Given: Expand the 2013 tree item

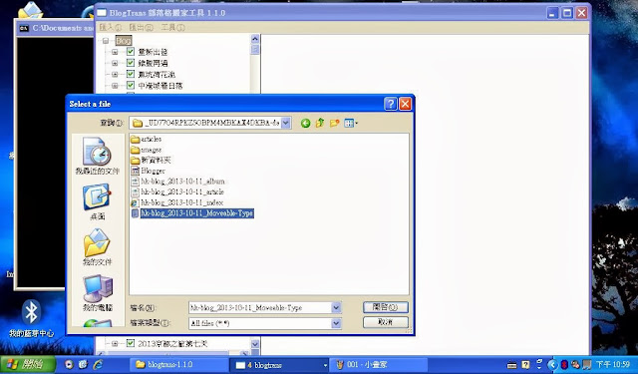Looking at the screenshot, I should pos(115,343).
